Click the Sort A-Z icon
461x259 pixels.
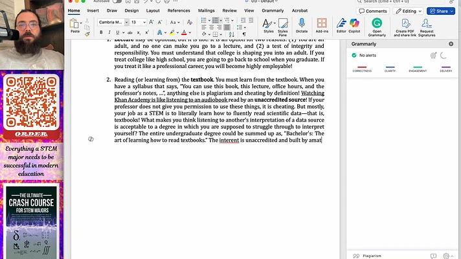232,34
